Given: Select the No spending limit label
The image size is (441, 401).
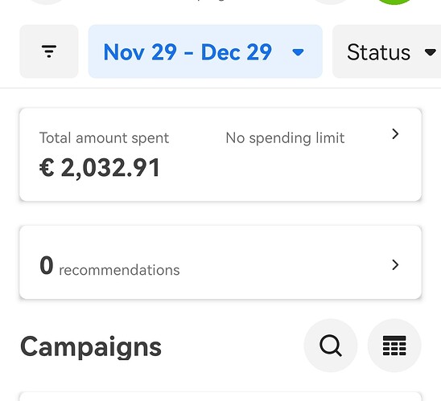Looking at the screenshot, I should (x=285, y=138).
